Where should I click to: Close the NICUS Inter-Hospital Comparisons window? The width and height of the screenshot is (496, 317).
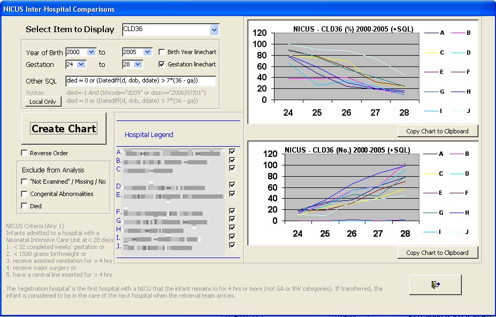(x=486, y=9)
